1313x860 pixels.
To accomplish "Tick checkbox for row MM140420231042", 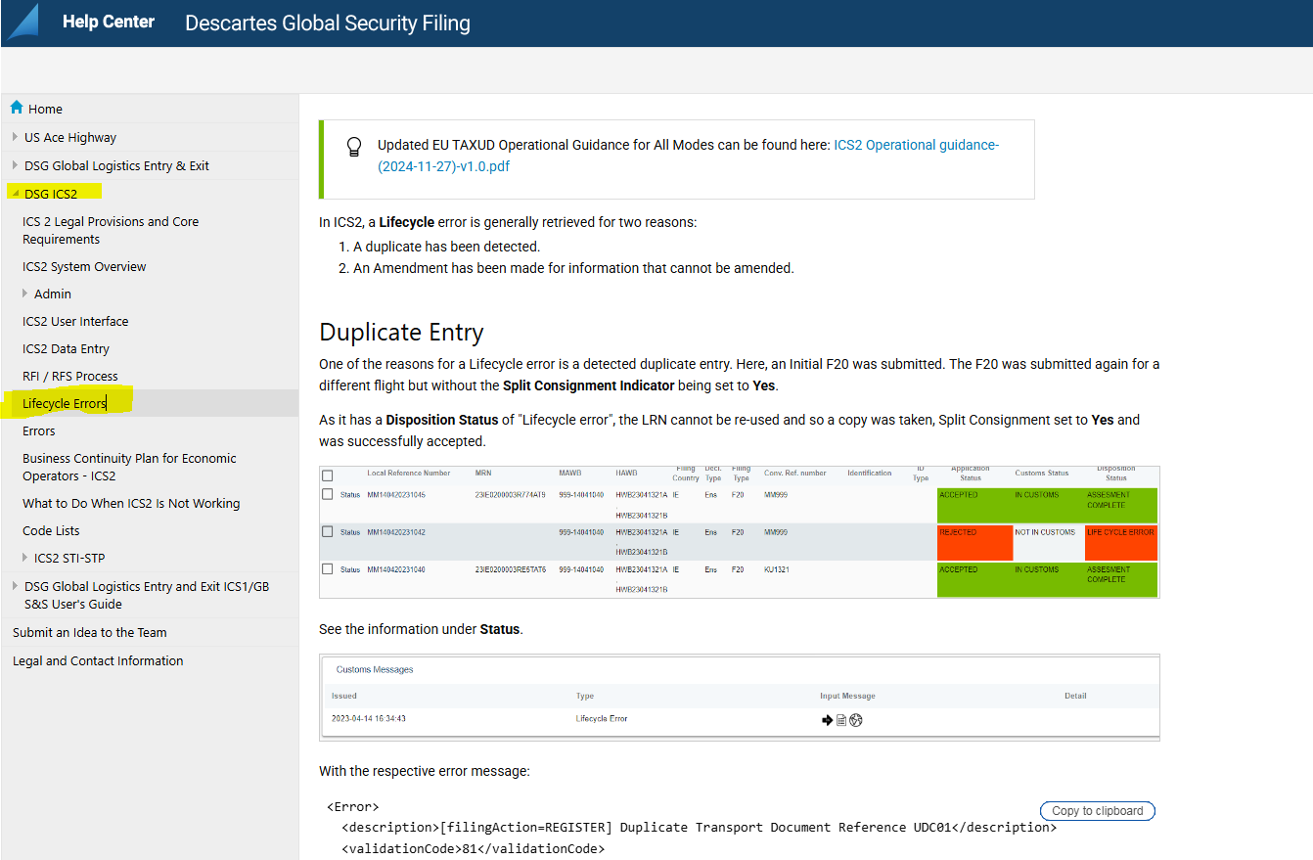I will click(328, 532).
